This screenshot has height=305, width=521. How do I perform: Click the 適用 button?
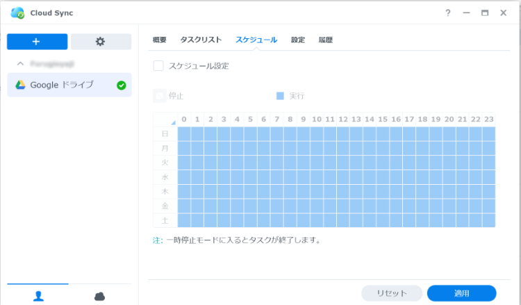[461, 293]
